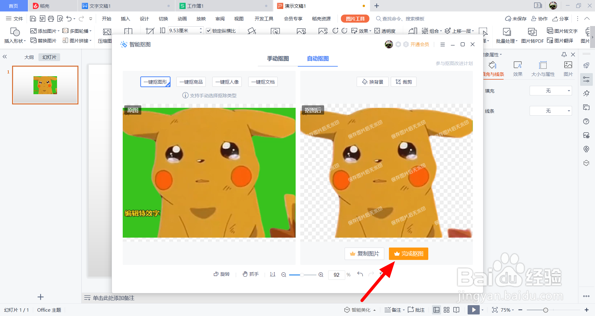595x316 pixels.
Task: Click the zoom in magnifier icon
Action: point(321,274)
